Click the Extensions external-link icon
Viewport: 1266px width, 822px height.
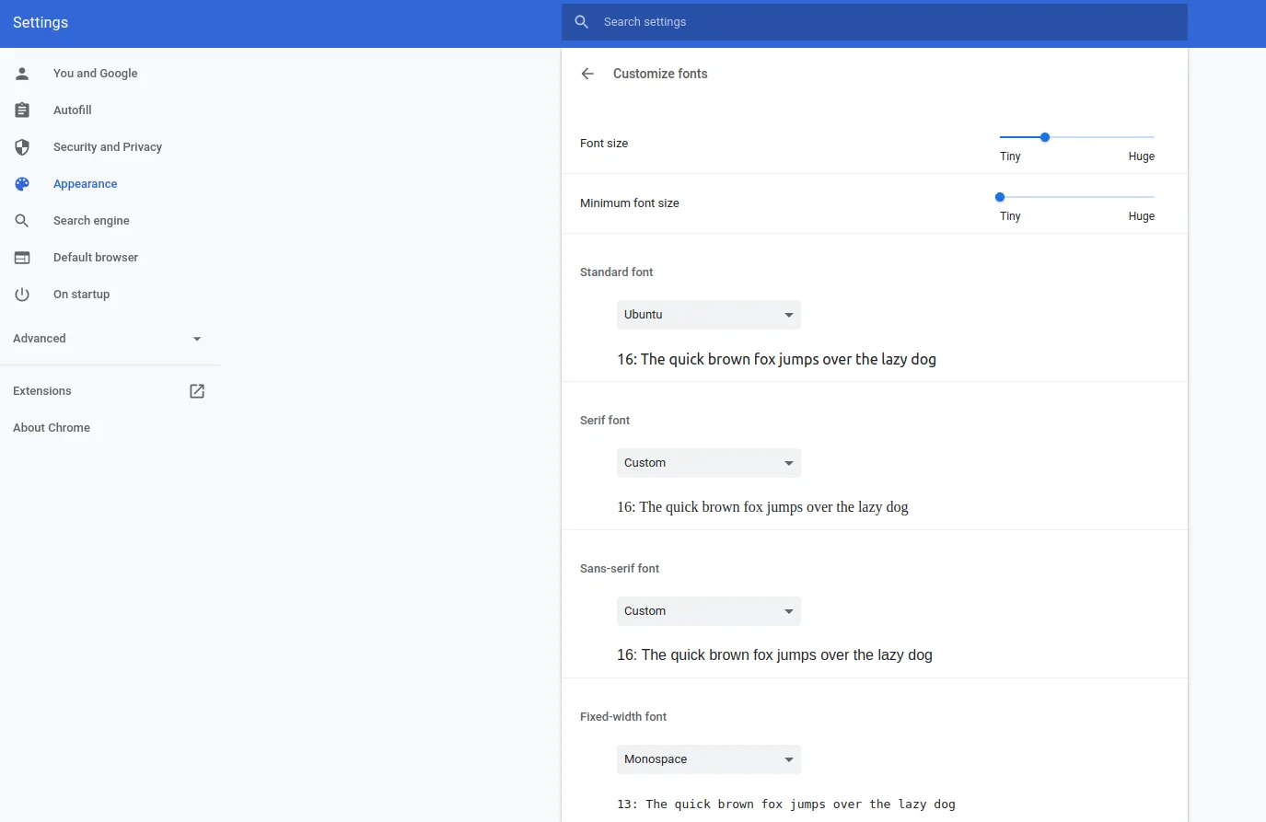coord(197,391)
